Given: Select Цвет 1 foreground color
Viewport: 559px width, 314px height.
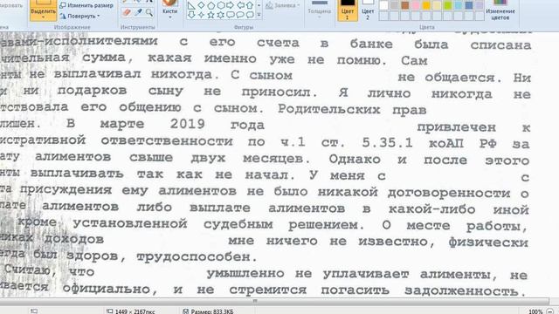Looking at the screenshot, I should (x=348, y=10).
